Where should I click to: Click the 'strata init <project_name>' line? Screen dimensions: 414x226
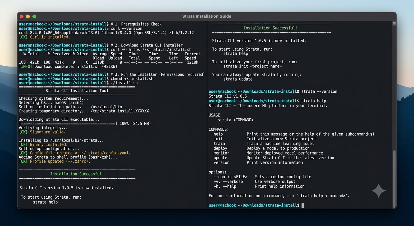253,66
